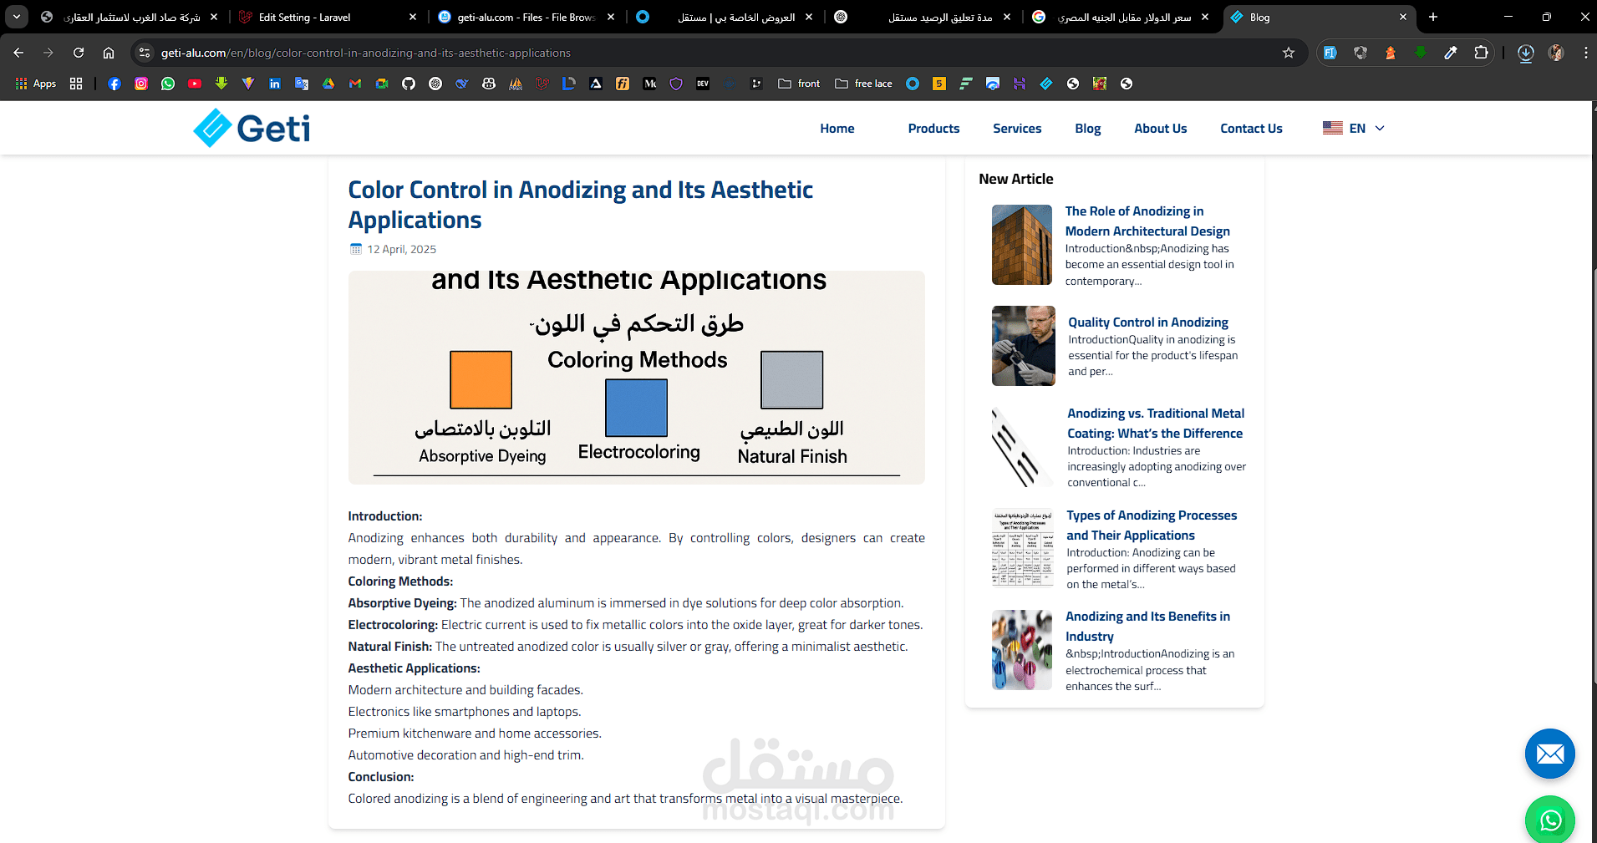1597x843 pixels.
Task: Open 'Anodizing vs. Traditional Metal Coating' article
Action: click(x=1156, y=424)
